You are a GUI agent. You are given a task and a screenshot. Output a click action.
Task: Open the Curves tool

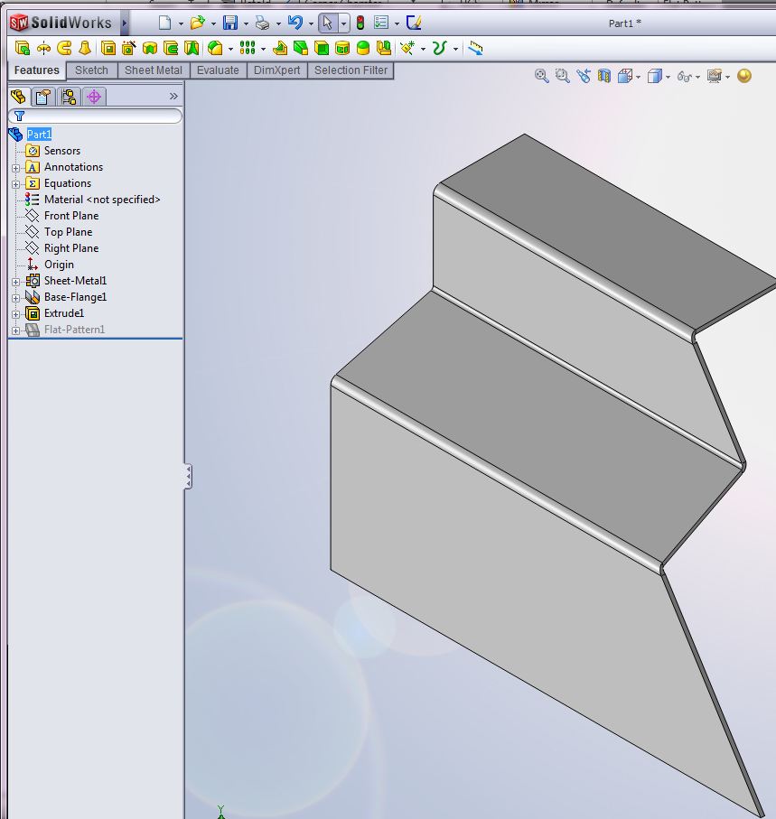click(440, 48)
